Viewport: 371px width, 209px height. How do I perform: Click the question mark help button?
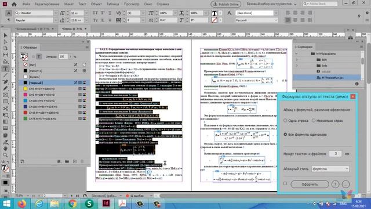pos(335,184)
